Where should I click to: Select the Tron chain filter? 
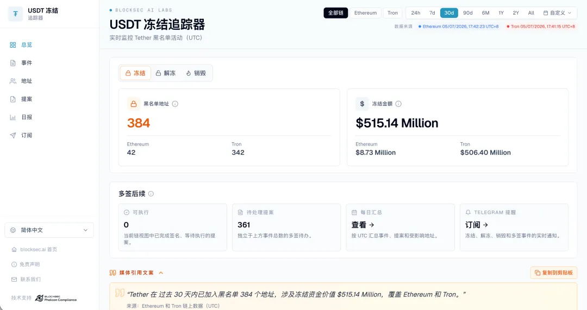pyautogui.click(x=393, y=12)
